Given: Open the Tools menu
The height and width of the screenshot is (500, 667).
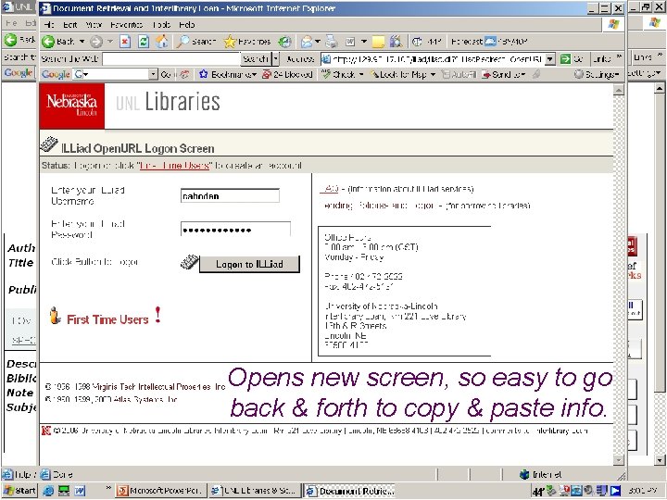Looking at the screenshot, I should tap(161, 25).
